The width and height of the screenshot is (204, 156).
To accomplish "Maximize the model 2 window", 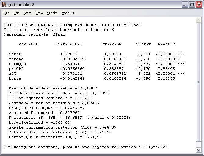I will point(192,5).
